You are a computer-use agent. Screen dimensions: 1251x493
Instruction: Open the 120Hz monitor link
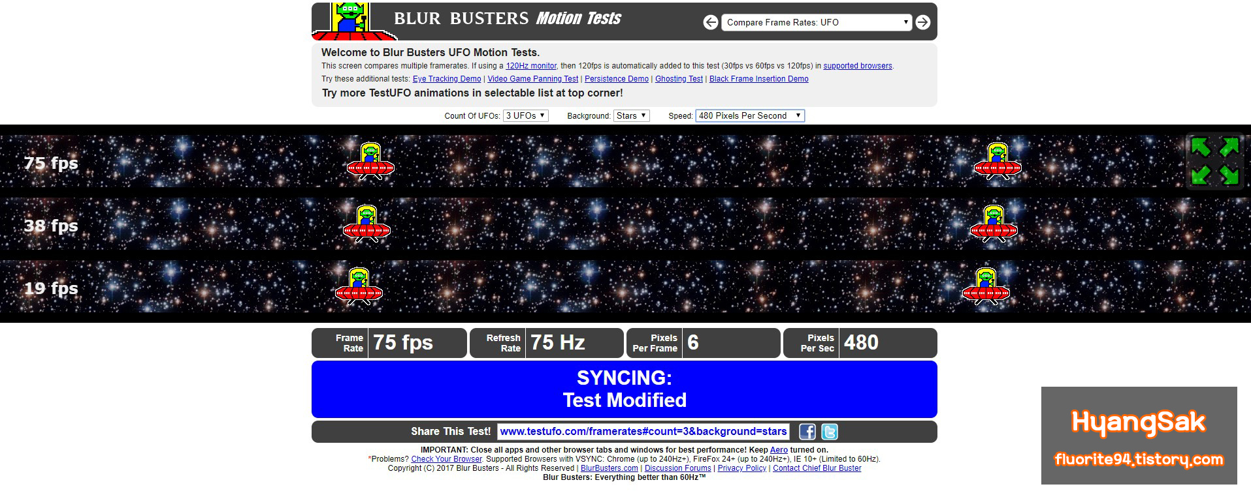pyautogui.click(x=531, y=66)
